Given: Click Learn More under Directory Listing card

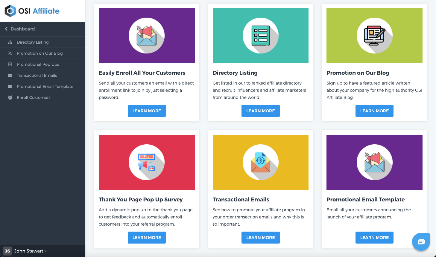Looking at the screenshot, I should click(261, 111).
